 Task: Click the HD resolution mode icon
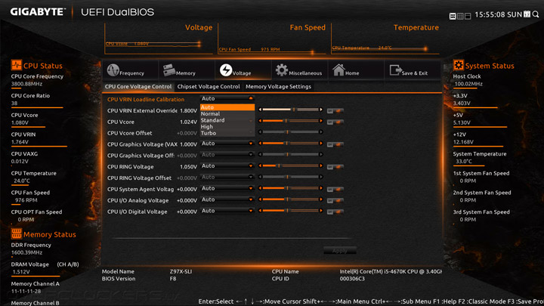(x=453, y=17)
